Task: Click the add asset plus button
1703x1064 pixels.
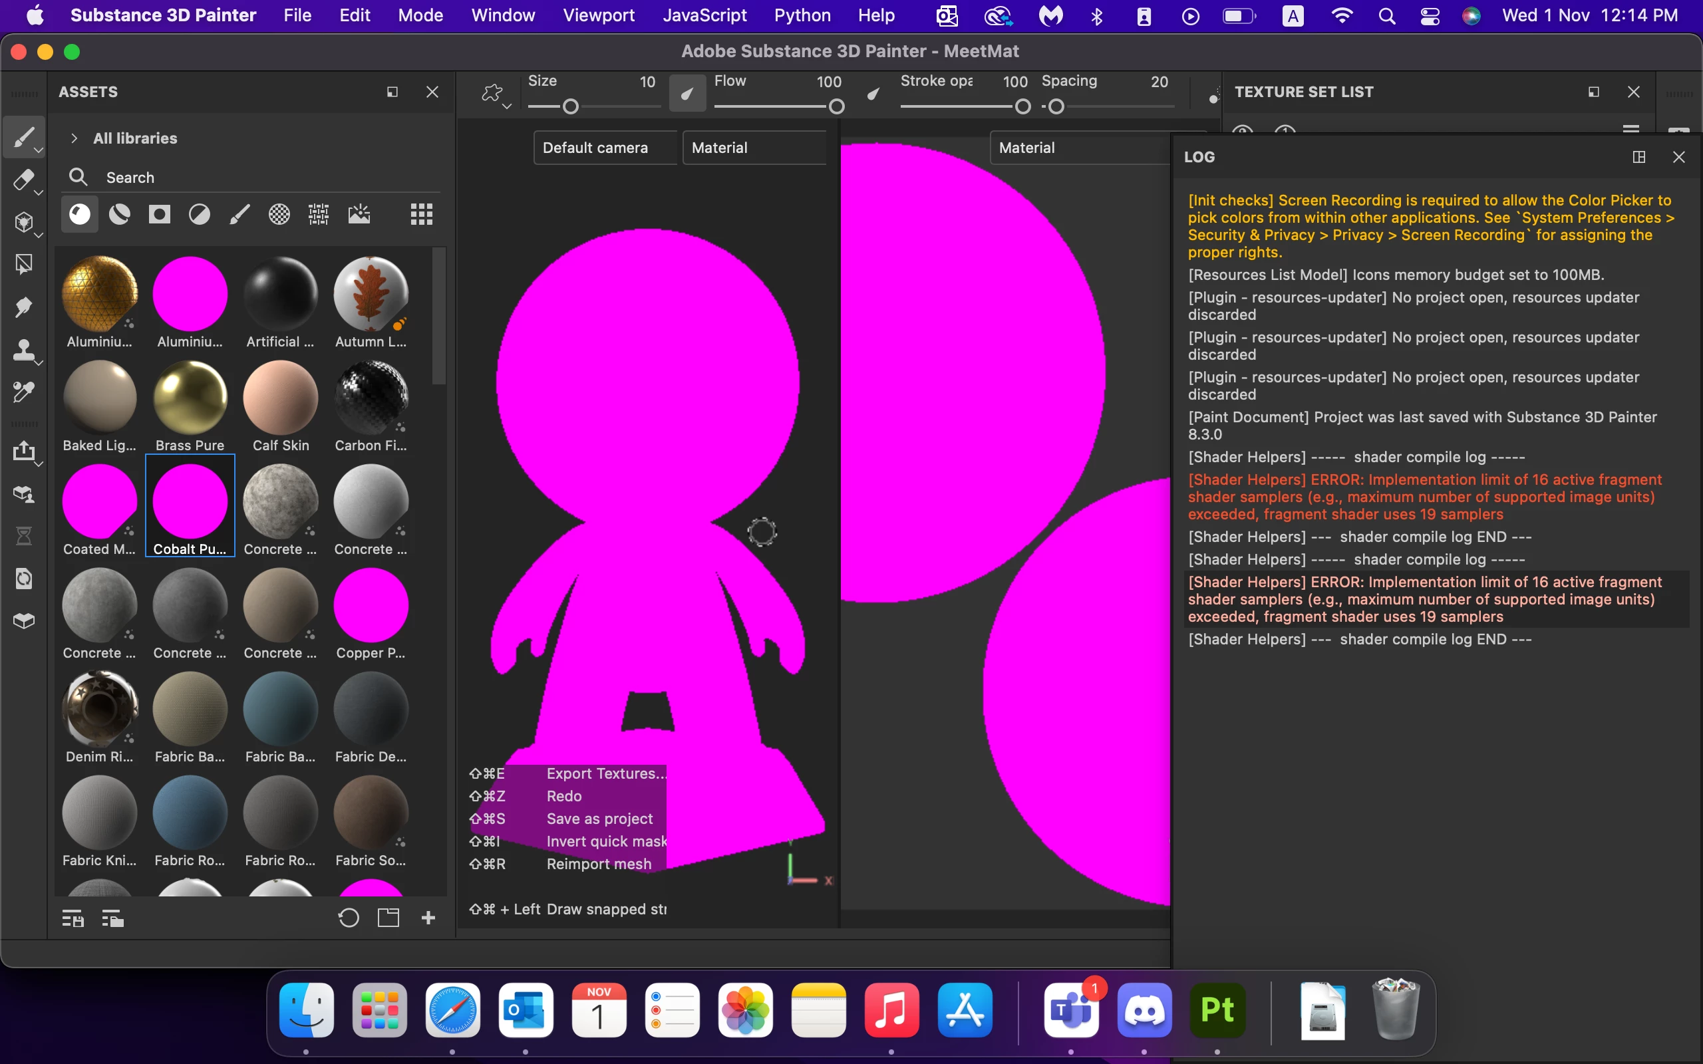Action: click(x=428, y=918)
